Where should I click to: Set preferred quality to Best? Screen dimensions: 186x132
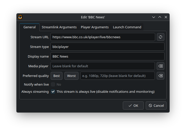click(57, 76)
